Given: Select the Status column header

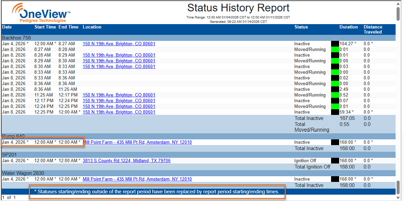Looking at the screenshot, I should (301, 27).
